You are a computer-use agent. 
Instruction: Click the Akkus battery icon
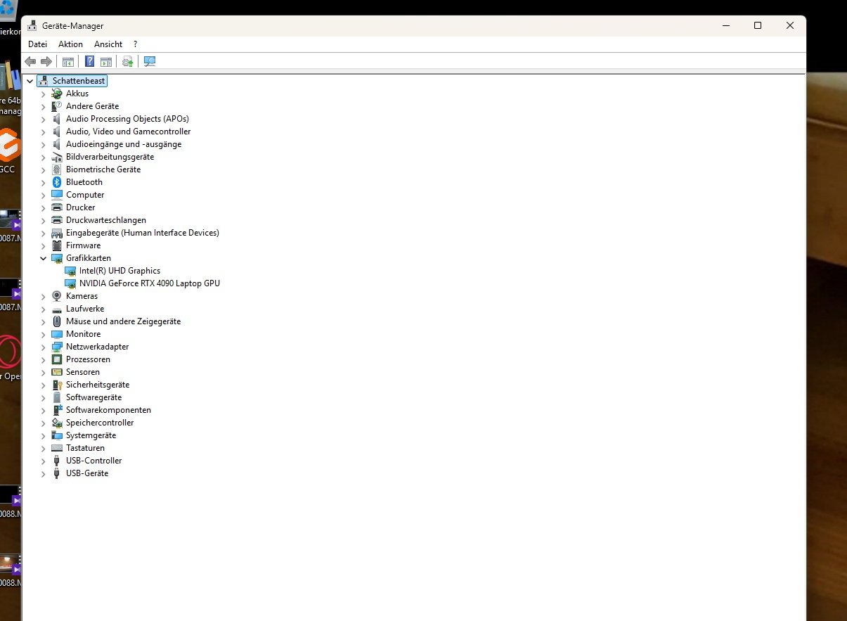pos(57,94)
